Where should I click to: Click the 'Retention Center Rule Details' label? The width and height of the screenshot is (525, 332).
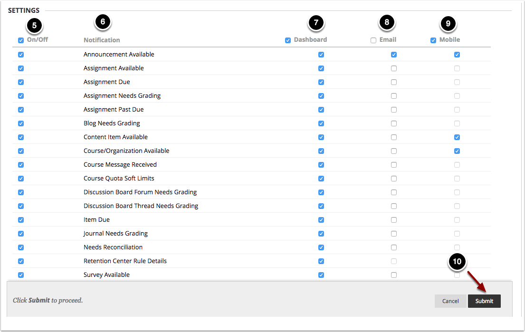coord(125,261)
